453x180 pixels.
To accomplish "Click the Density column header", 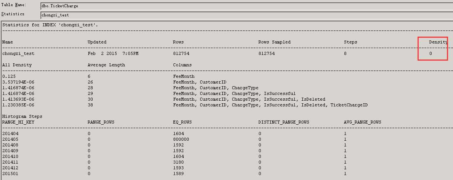I will 438,42.
